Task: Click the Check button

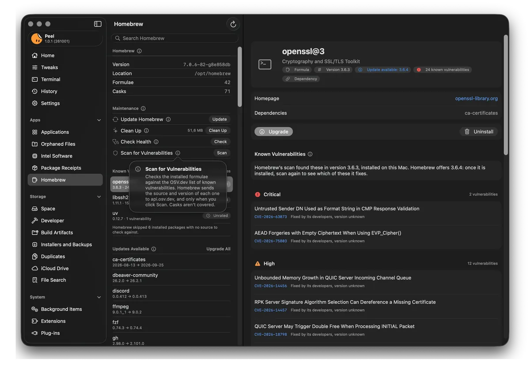Action: (220, 142)
